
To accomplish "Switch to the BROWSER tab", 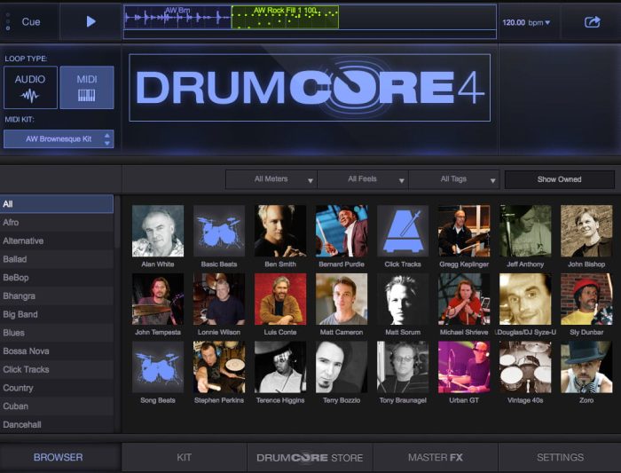I will pos(59,457).
